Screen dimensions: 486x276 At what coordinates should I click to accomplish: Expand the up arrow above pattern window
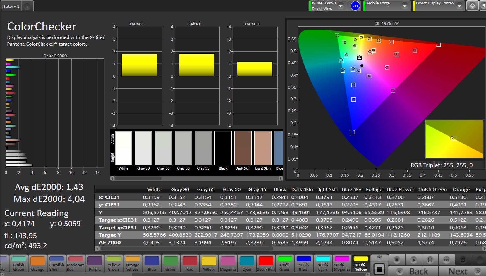coord(379,258)
